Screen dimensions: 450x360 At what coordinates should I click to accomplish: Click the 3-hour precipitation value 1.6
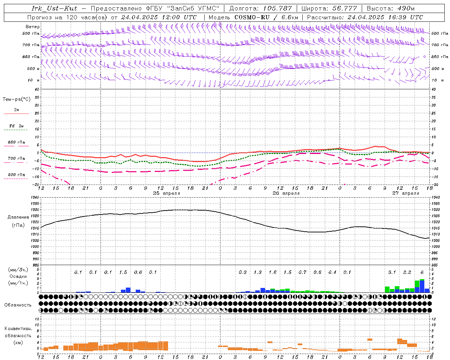(272, 272)
